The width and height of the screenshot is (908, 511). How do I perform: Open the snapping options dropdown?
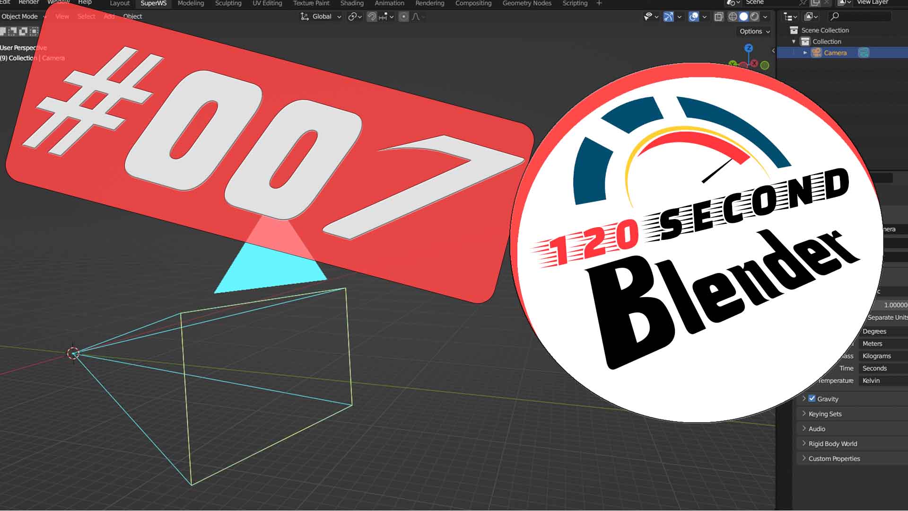click(x=386, y=17)
